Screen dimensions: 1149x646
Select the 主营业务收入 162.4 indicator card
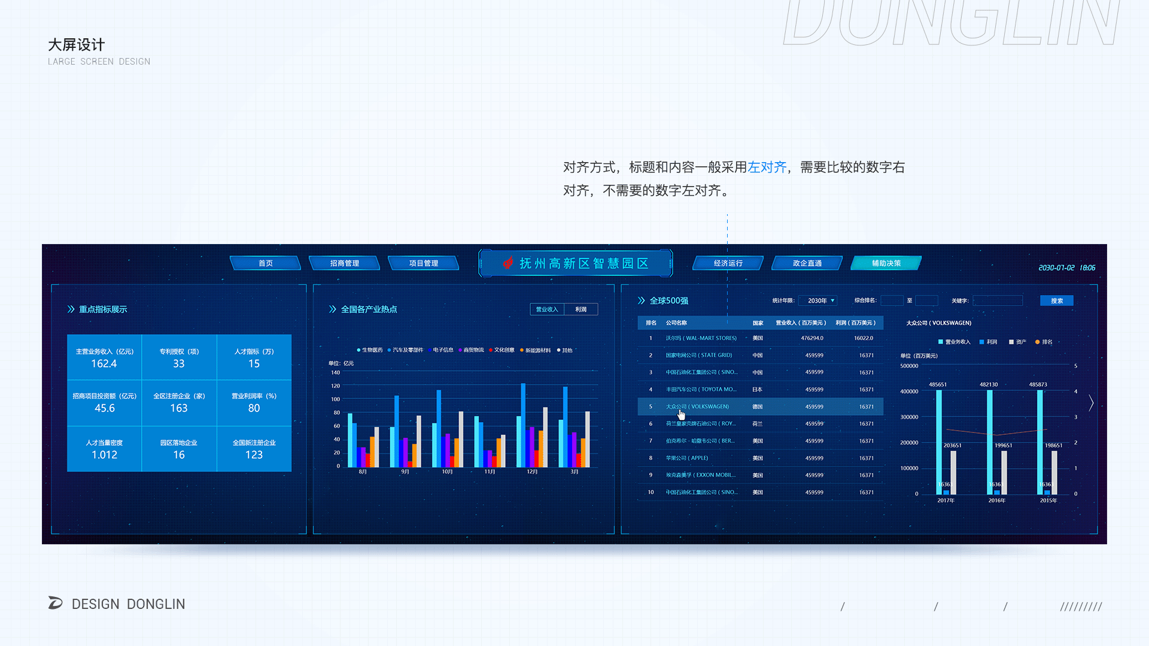(104, 358)
